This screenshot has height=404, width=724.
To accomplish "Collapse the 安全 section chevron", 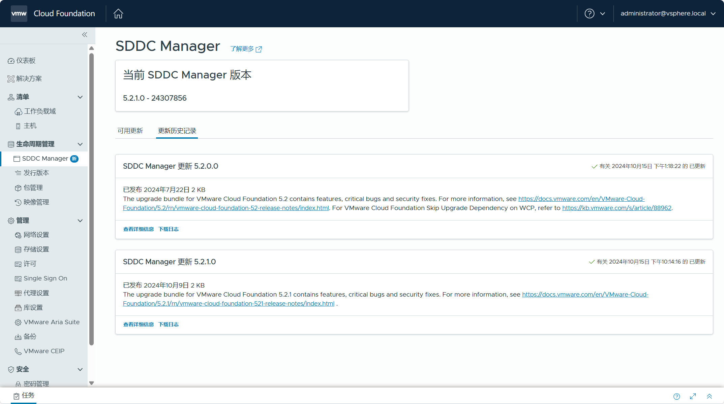I will click(80, 369).
